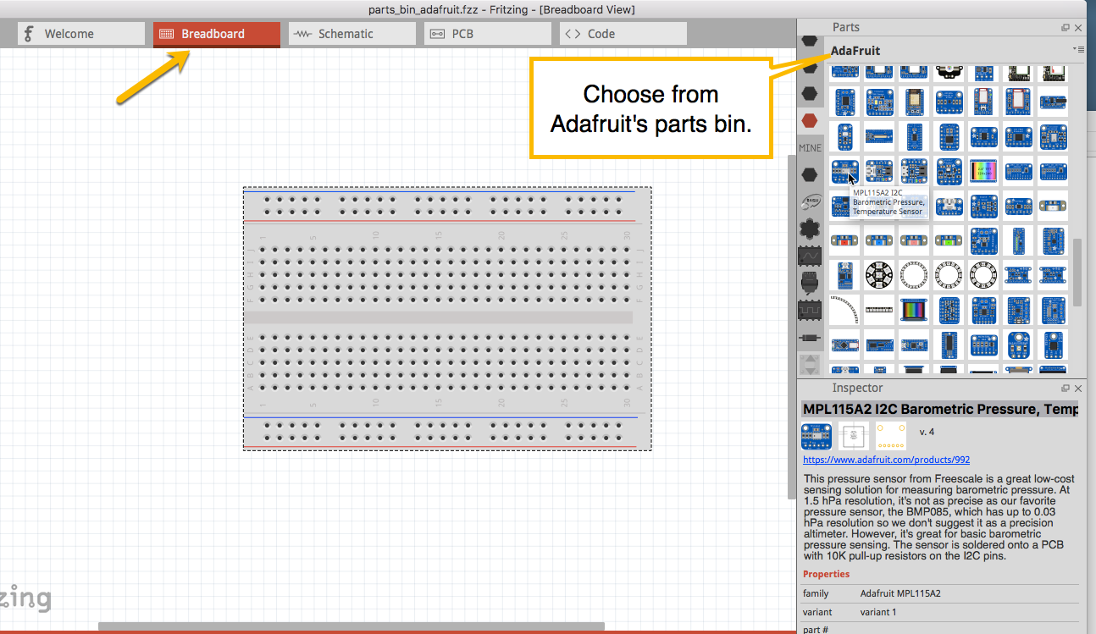Close the Parts panel
Image resolution: width=1096 pixels, height=634 pixels.
tap(1078, 28)
